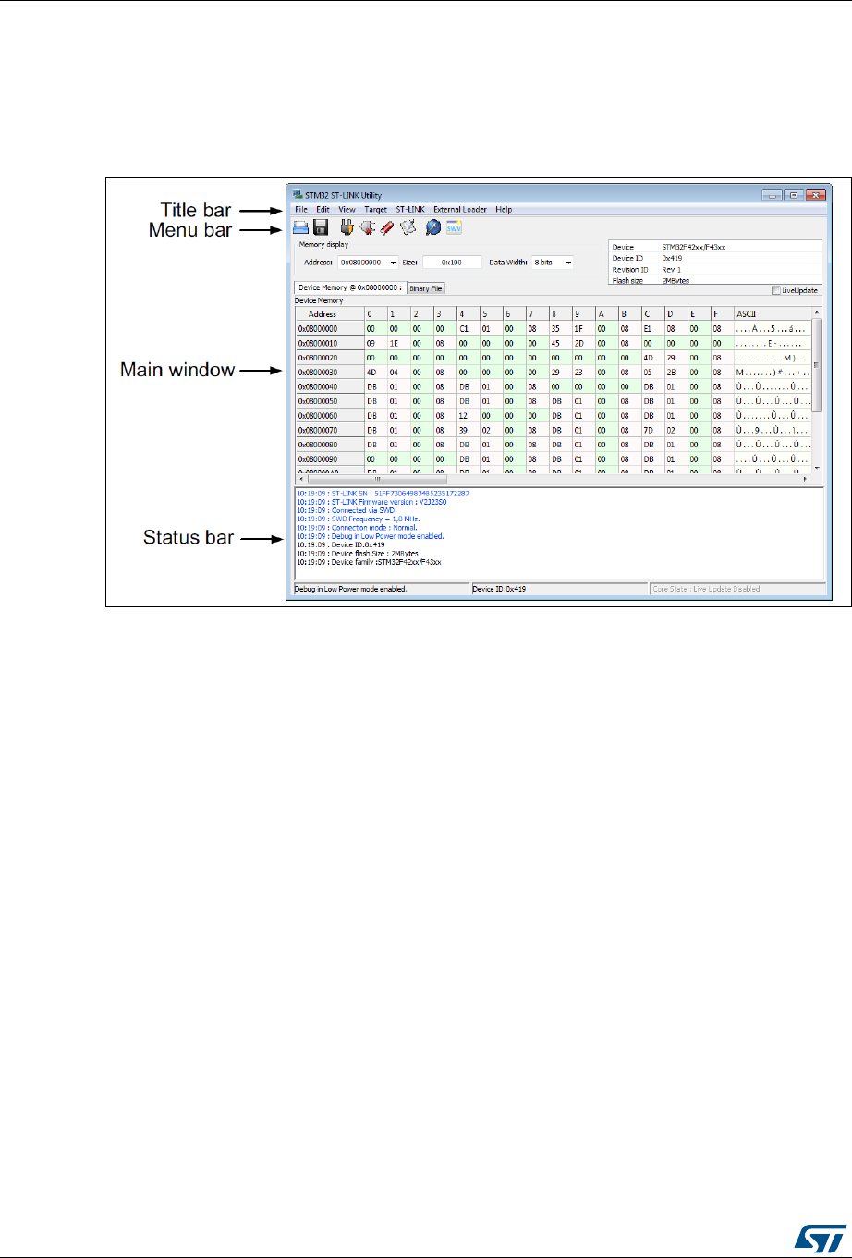Screen dimensions: 852x1258
Task: Open the View menu
Action: coord(347,210)
